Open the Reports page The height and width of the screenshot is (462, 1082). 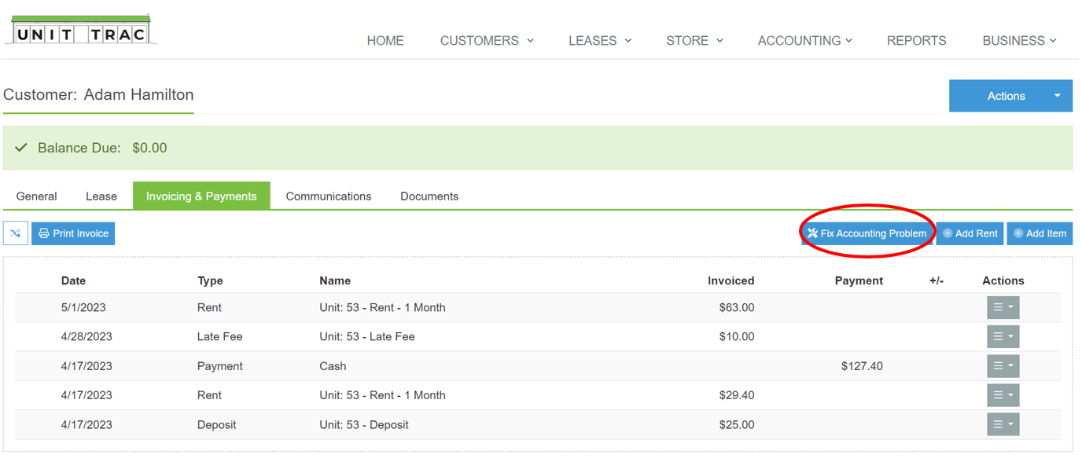point(916,41)
